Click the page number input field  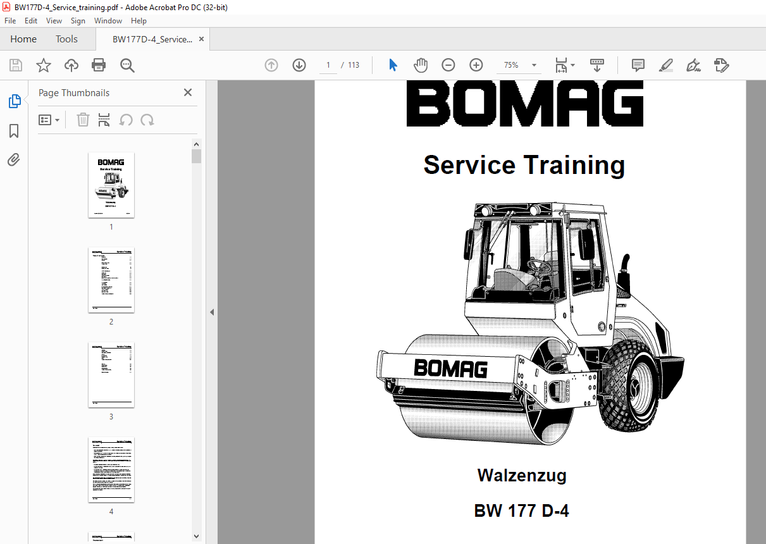click(x=328, y=65)
